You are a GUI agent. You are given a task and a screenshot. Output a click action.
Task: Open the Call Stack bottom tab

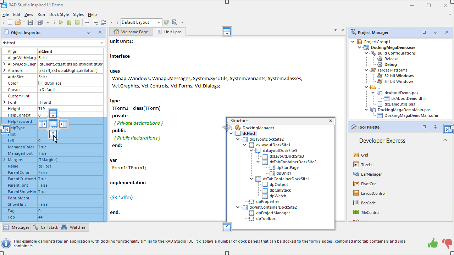45,227
